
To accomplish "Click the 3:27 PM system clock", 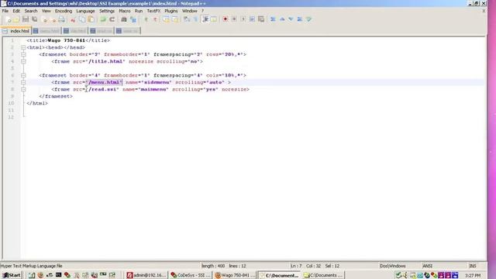I will click(473, 276).
